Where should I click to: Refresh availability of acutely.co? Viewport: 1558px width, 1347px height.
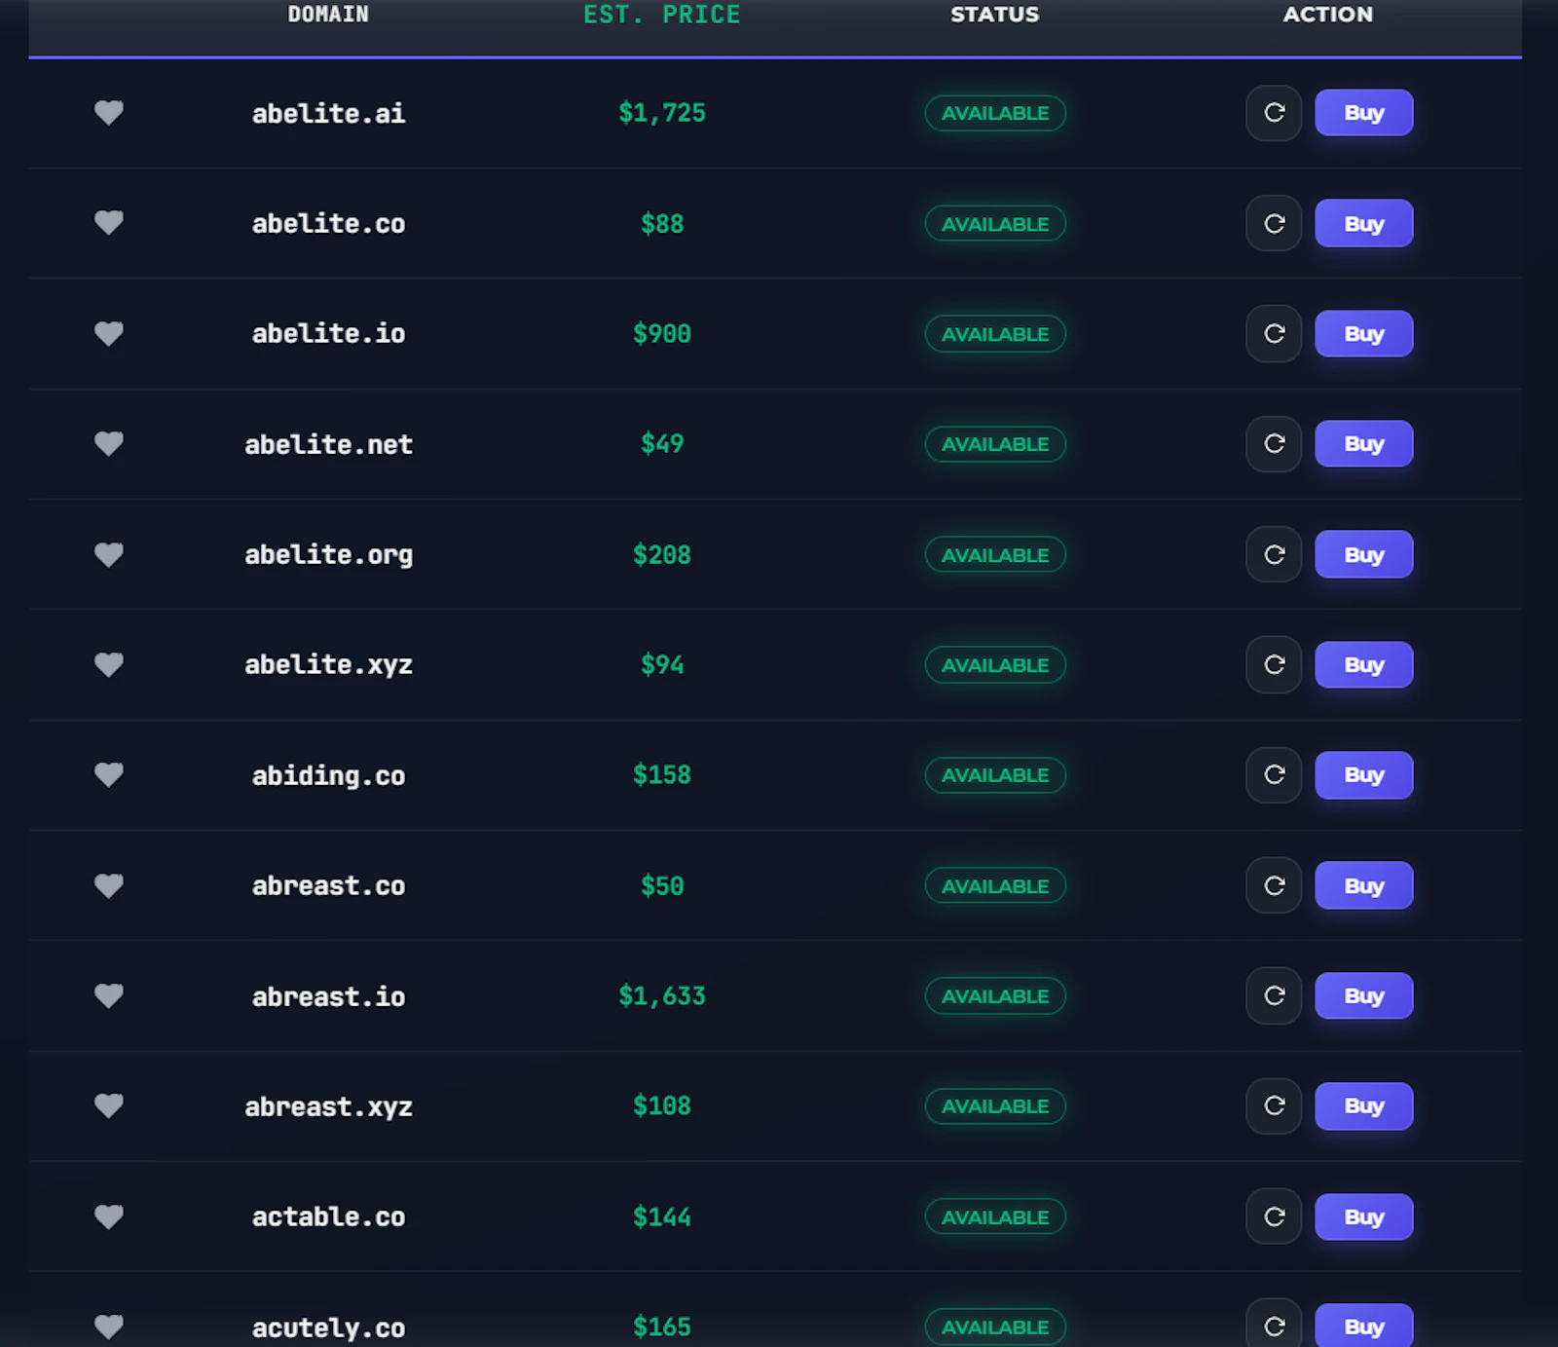pyautogui.click(x=1274, y=1323)
